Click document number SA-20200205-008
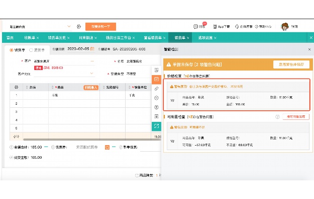 click(x=129, y=49)
